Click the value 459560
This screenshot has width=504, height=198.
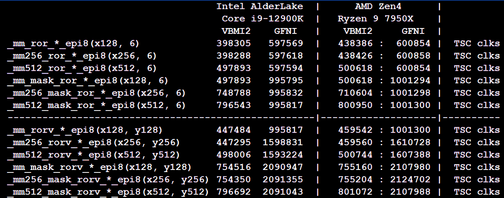point(355,142)
